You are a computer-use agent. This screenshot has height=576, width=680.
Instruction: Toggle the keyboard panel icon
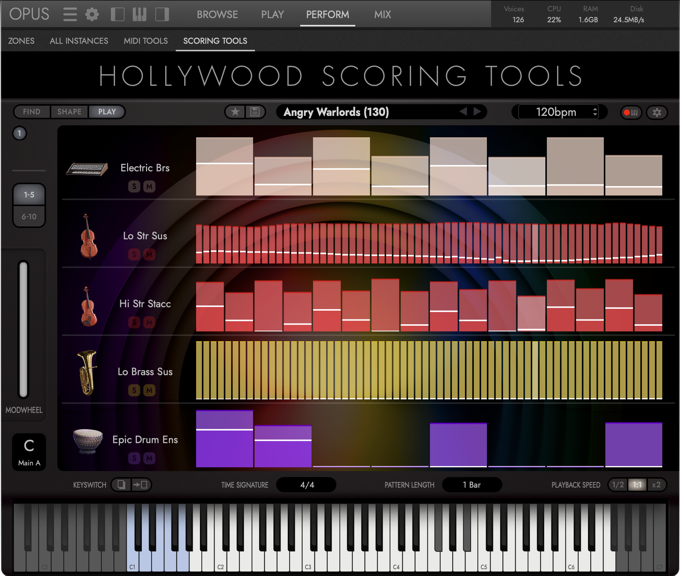click(x=140, y=14)
